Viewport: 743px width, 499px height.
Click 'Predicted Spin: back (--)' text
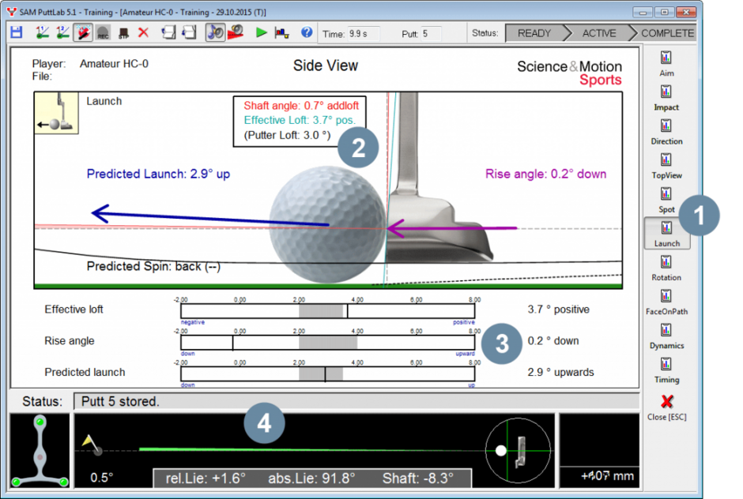153,267
